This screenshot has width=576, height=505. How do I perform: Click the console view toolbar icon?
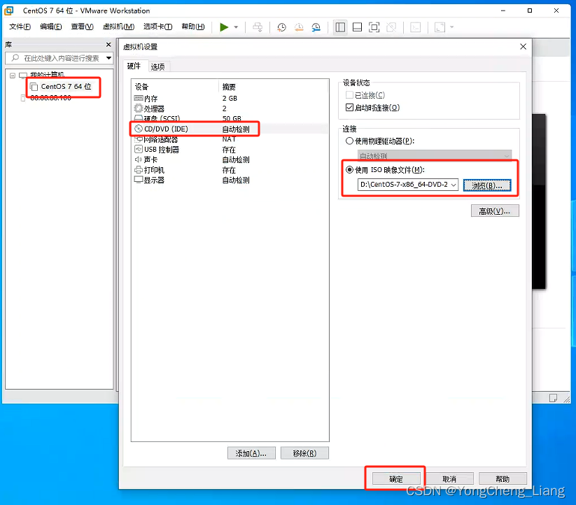click(x=416, y=27)
